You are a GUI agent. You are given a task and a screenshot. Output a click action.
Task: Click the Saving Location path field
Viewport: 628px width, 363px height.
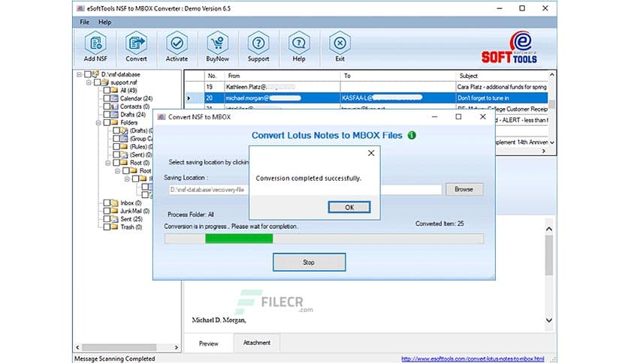click(305, 190)
